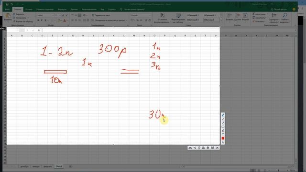Select the Lightshot pen tool
This screenshot has width=306, height=172.
223,115
